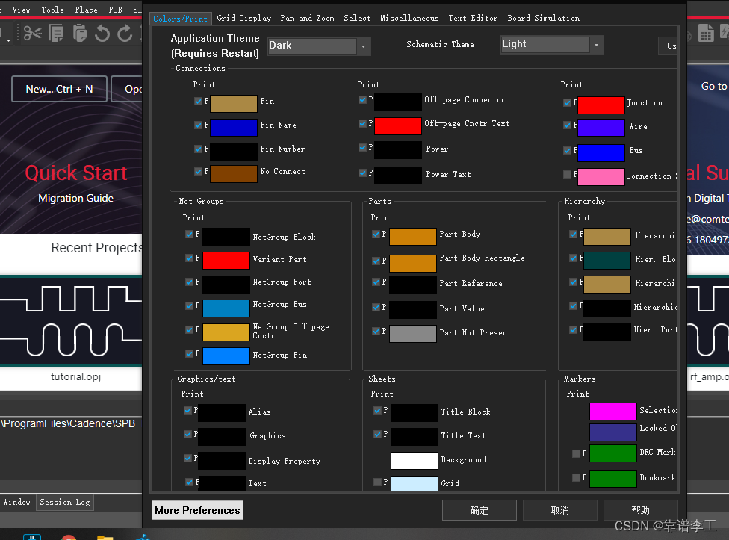Toggle the Print checkbox for Part Not Present

pos(376,331)
